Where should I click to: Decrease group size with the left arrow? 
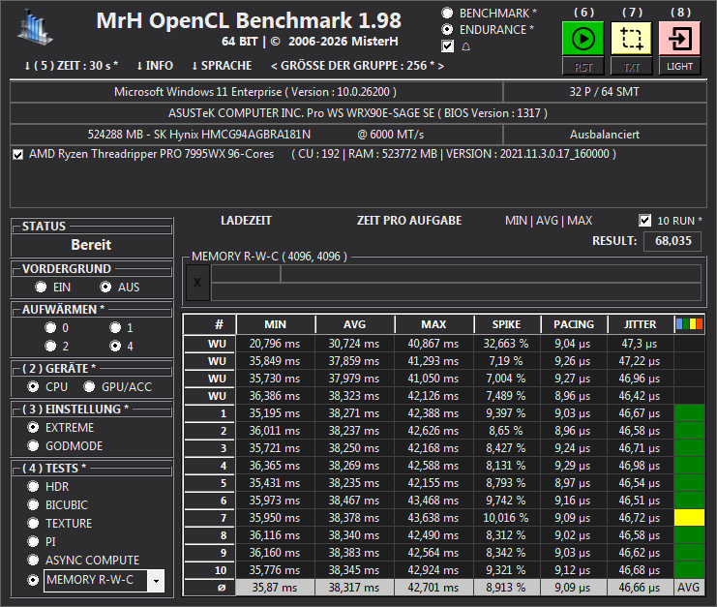click(x=274, y=66)
